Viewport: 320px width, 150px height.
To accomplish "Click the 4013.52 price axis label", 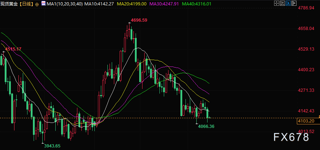I will coord(306,132).
